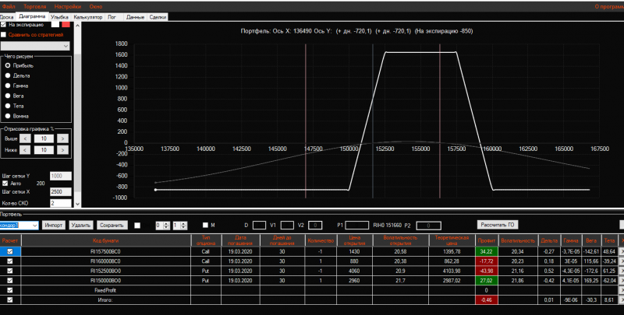Switch to the Улыбка tab
This screenshot has height=315, width=624.
60,17
